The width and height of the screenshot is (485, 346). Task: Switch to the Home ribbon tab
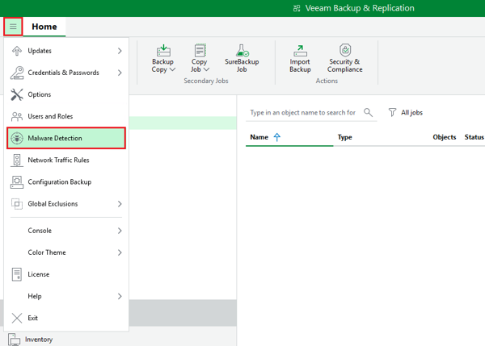(x=44, y=27)
